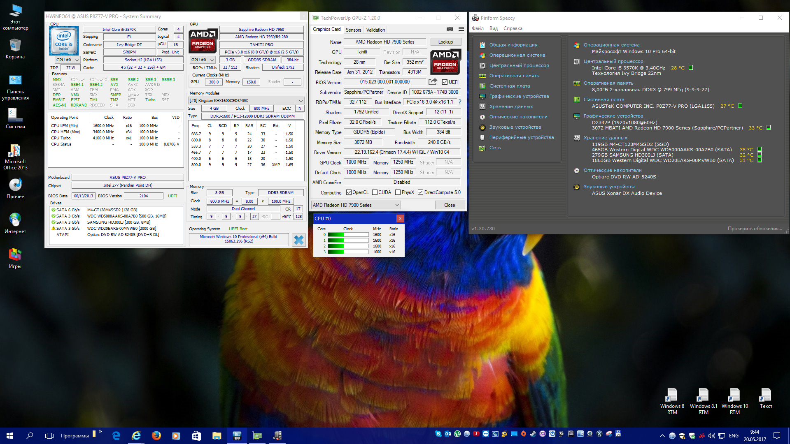Click Intel Core i5 logo in HWiNFO

click(64, 41)
